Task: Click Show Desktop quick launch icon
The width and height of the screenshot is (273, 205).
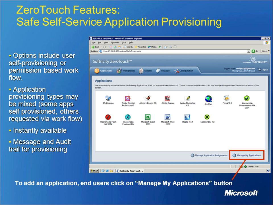Action: tap(103, 171)
